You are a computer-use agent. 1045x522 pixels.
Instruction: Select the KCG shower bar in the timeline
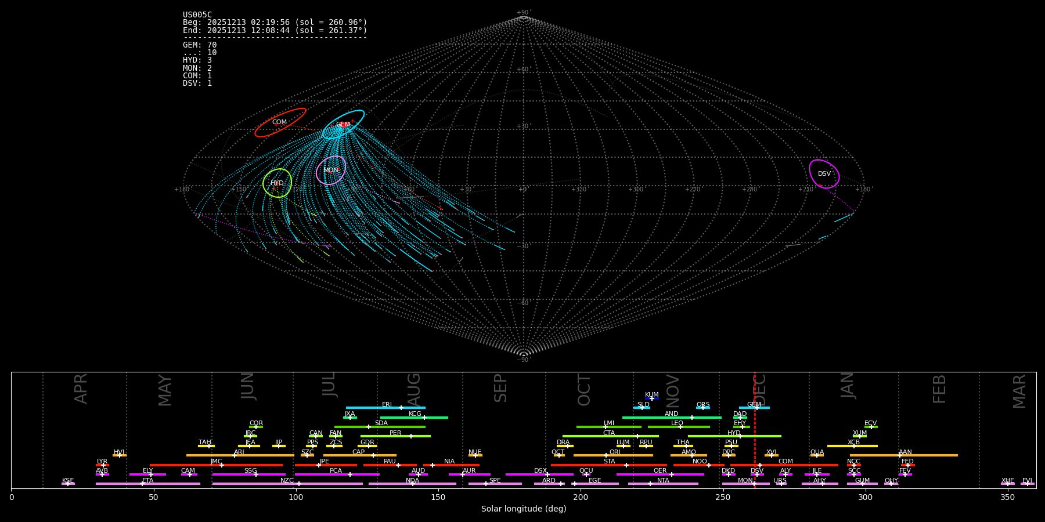[x=414, y=418]
